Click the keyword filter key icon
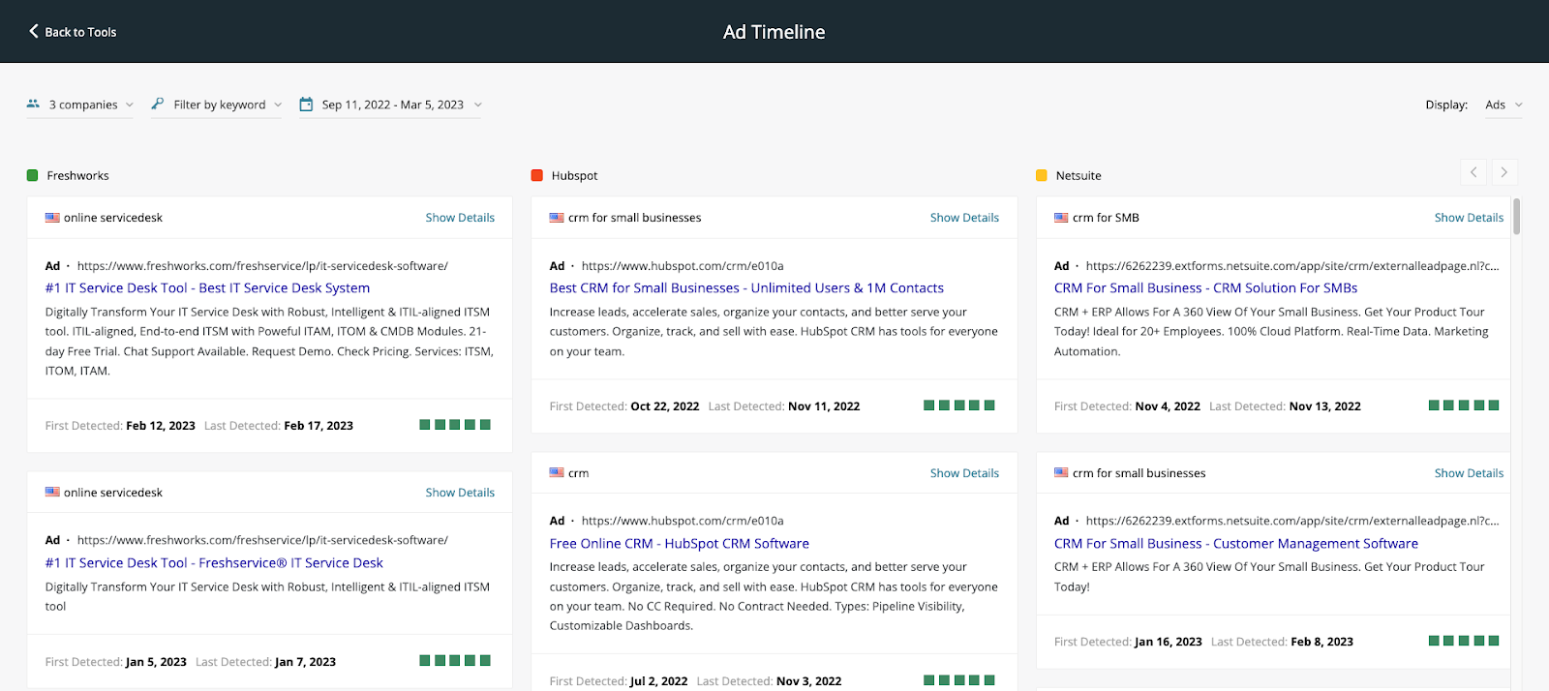Viewport: 1549px width, 691px height. coord(158,104)
